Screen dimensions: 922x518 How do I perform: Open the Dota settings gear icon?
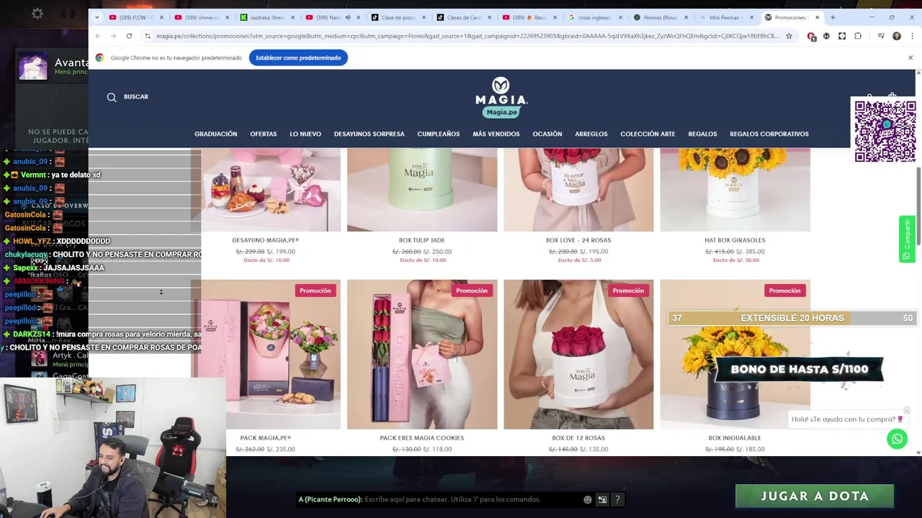(37, 14)
